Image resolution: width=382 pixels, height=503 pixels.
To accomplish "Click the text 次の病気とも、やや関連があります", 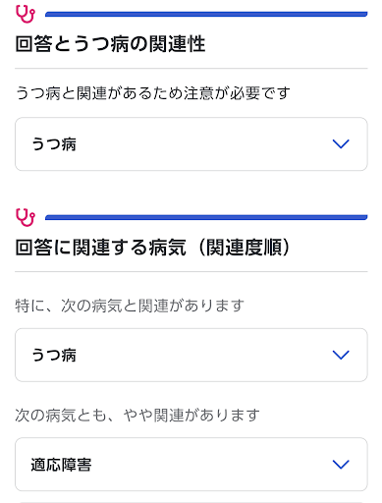I will 137,416.
